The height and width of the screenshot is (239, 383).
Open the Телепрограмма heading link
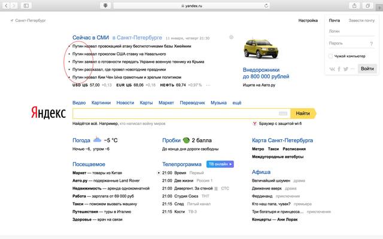point(182,164)
